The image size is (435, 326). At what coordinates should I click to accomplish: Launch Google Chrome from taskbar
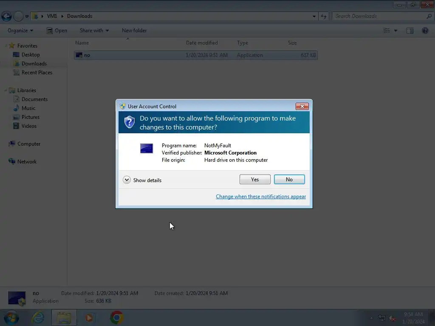point(117,318)
